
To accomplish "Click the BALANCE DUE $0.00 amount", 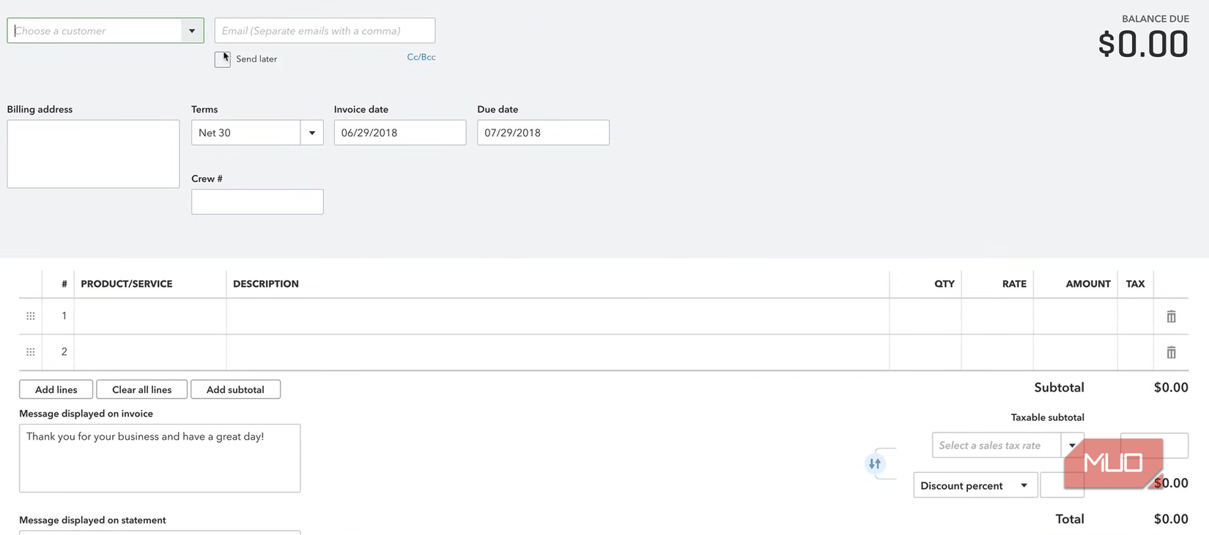I will pos(1143,44).
